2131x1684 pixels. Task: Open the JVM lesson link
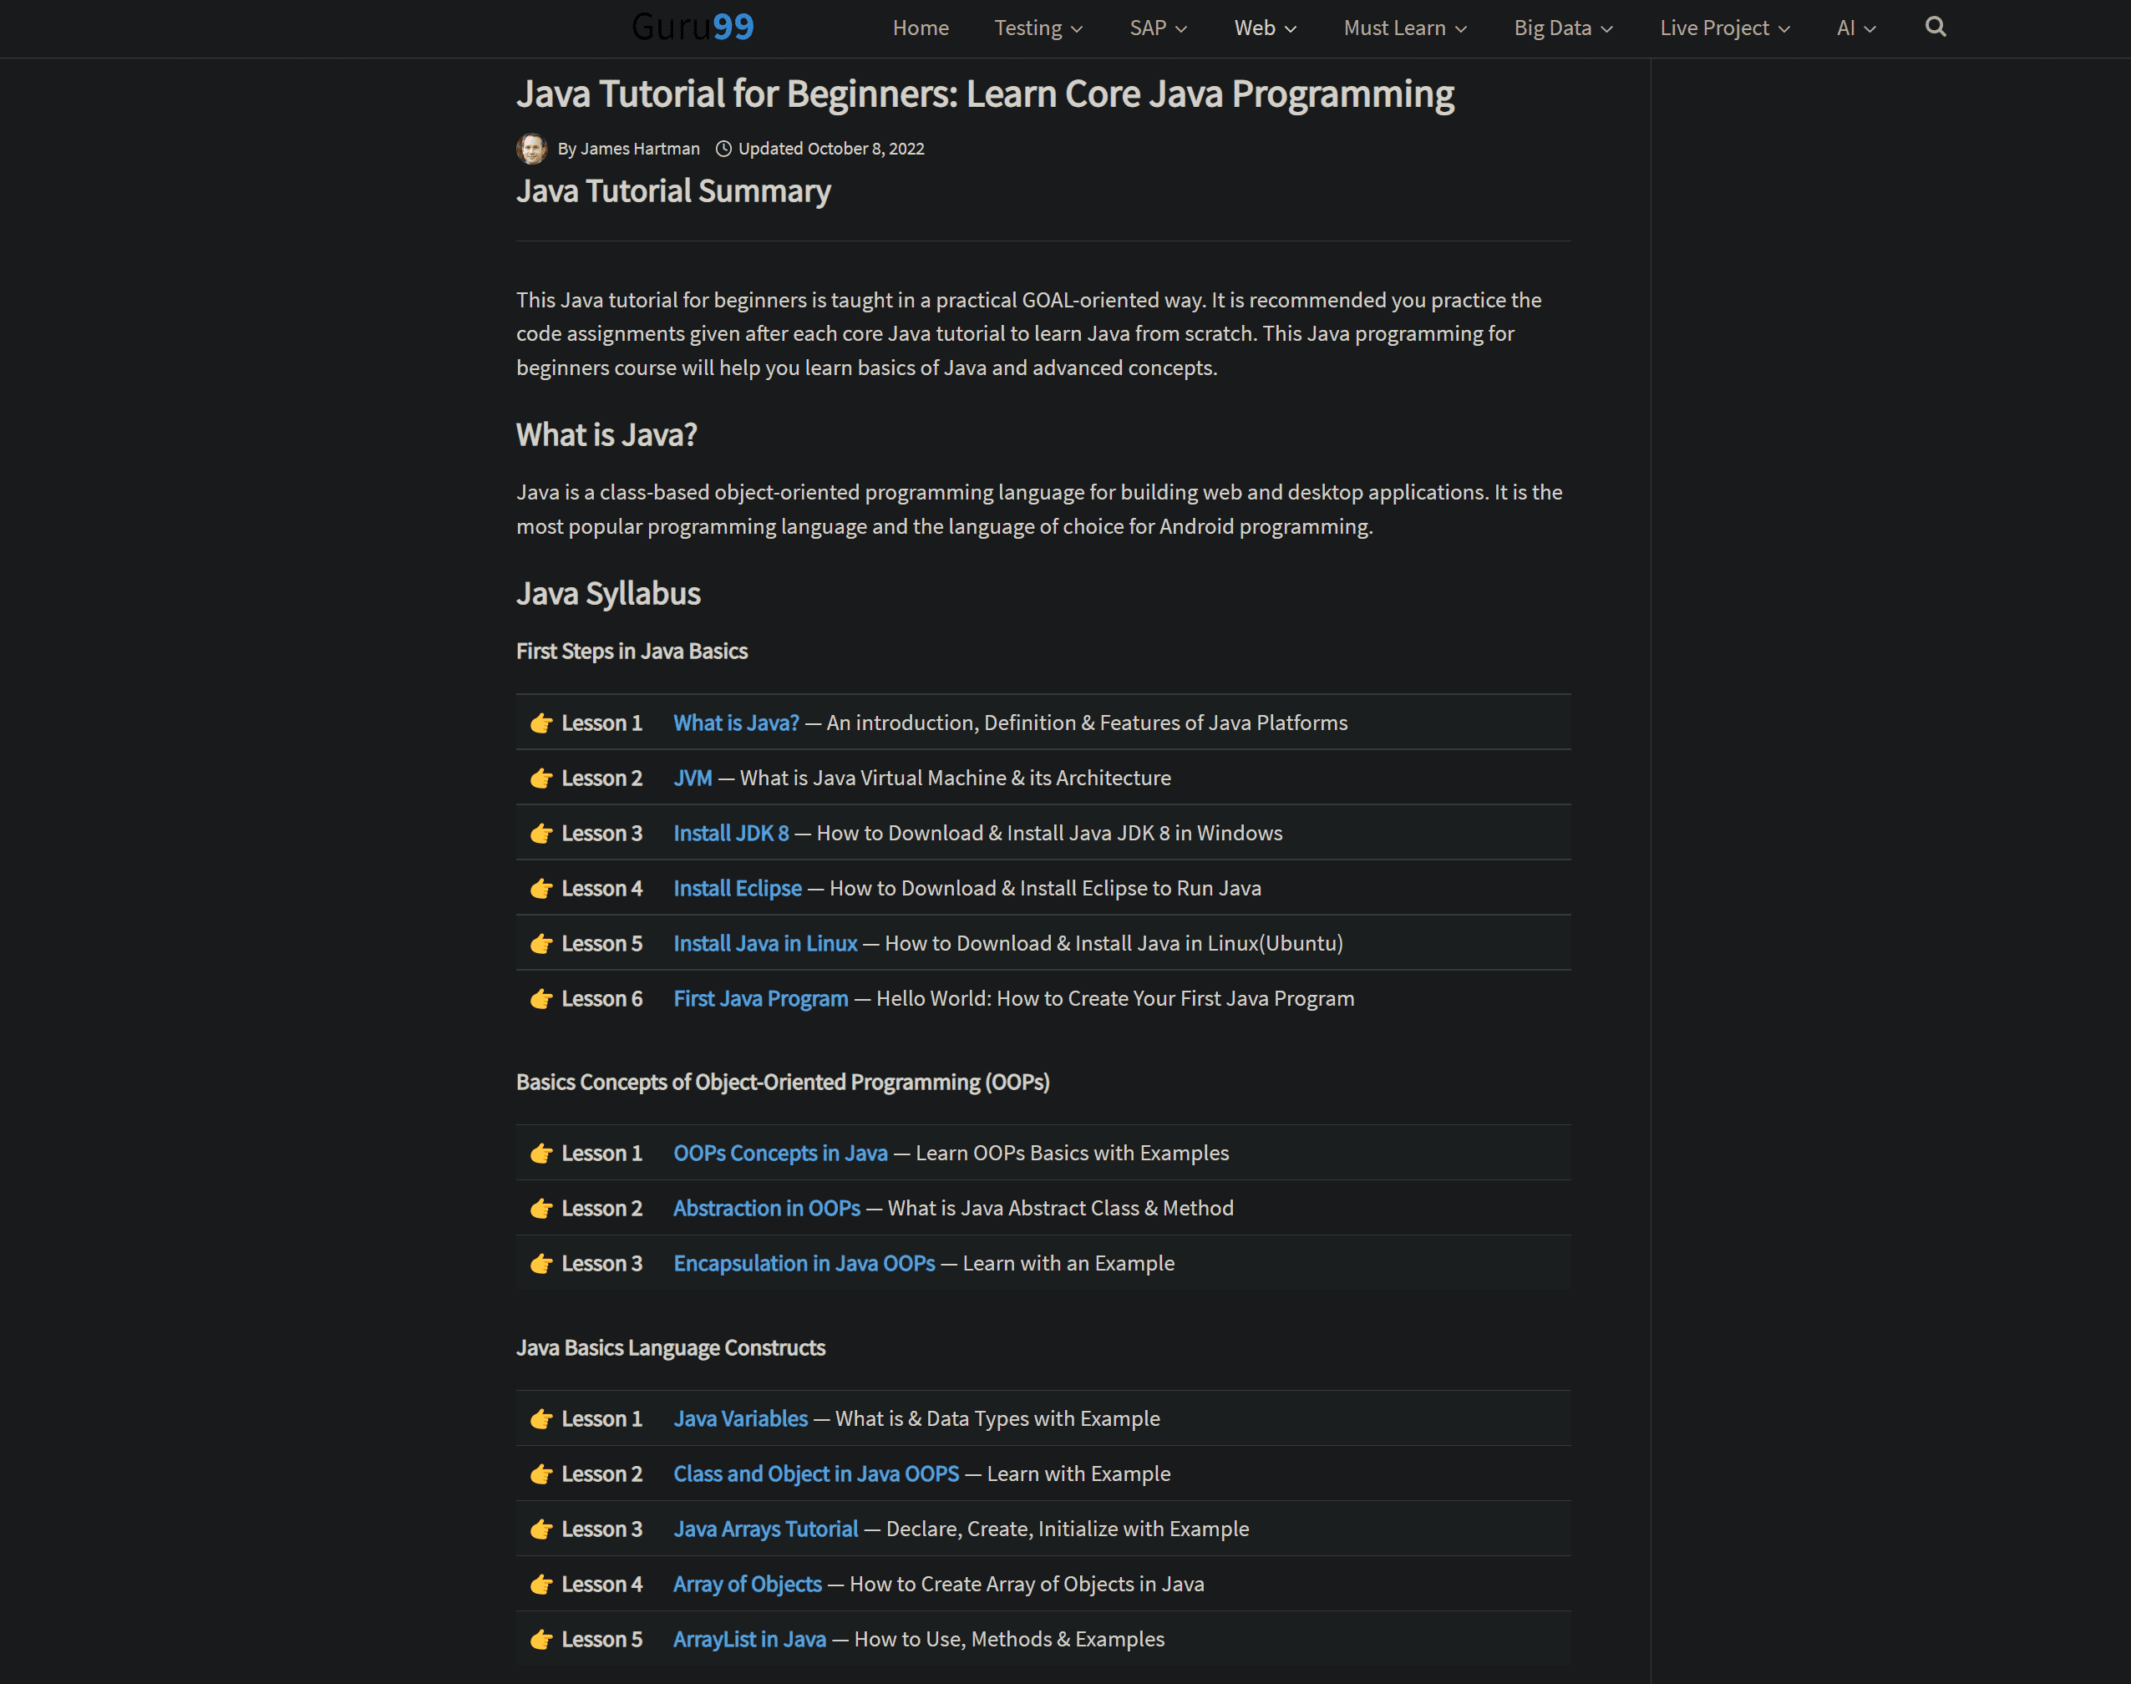click(693, 778)
